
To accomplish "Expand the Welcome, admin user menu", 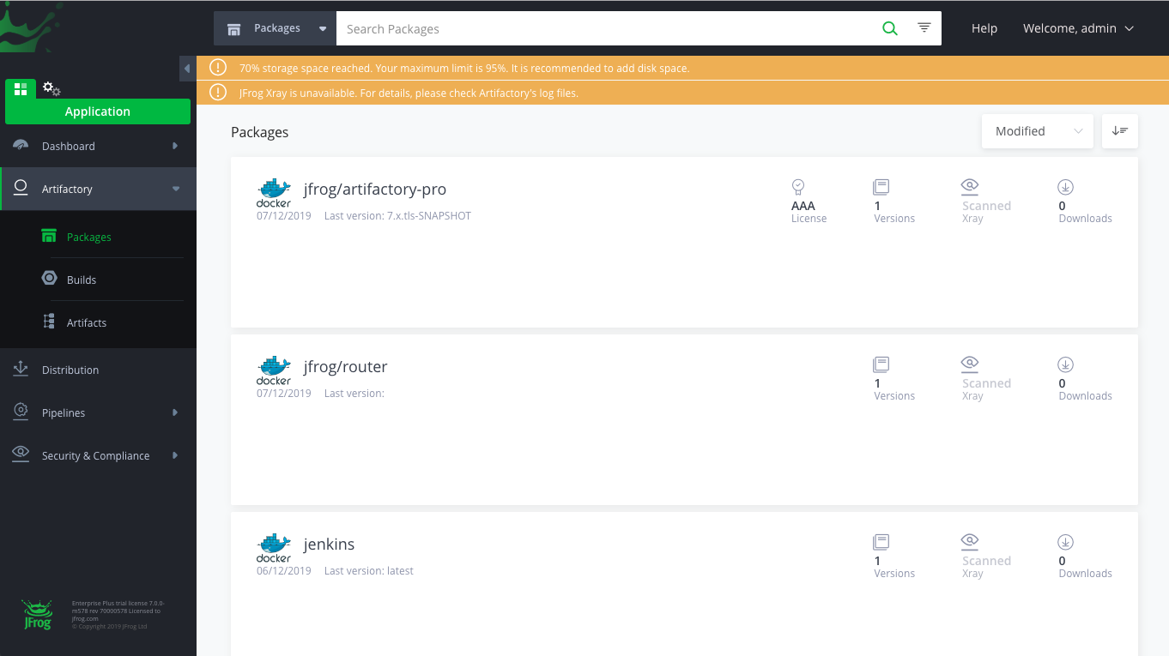I will click(1078, 28).
